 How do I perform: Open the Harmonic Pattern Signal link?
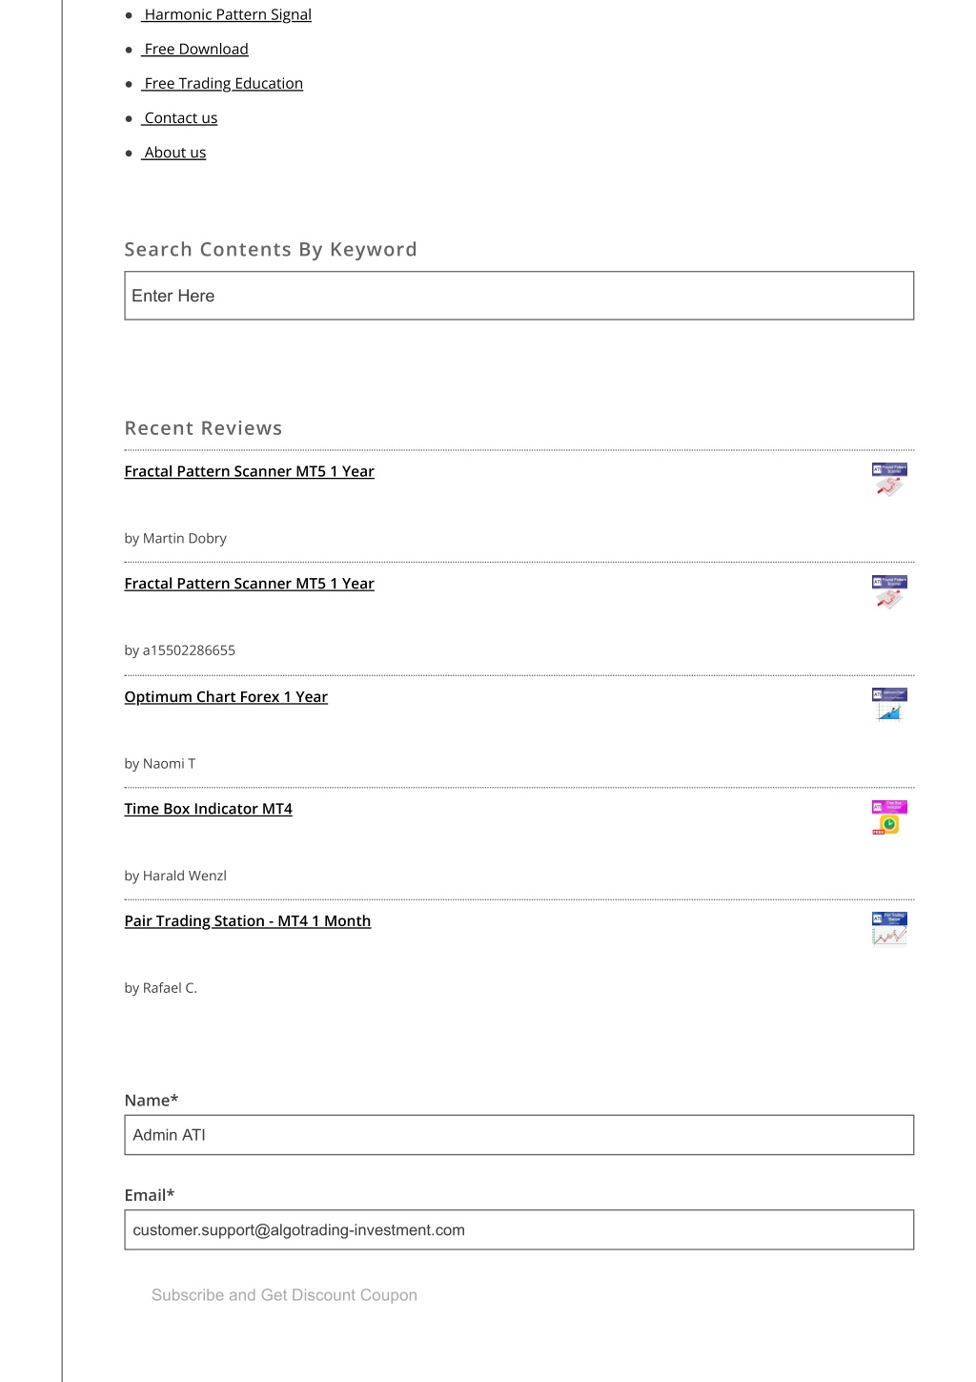tap(227, 14)
